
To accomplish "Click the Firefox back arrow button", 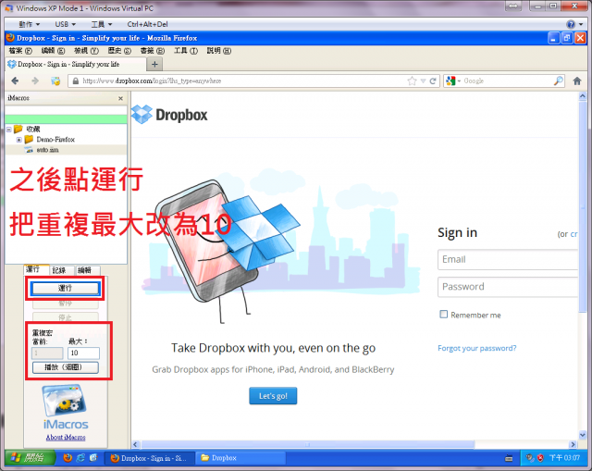I will click(15, 81).
